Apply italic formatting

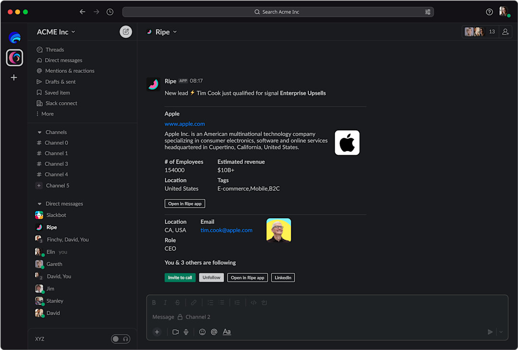click(x=165, y=303)
